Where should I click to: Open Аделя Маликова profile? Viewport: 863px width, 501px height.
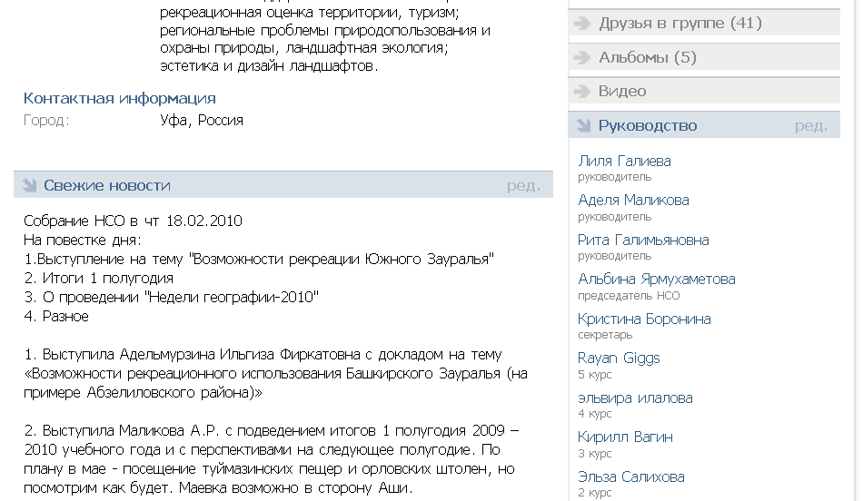pyautogui.click(x=633, y=201)
